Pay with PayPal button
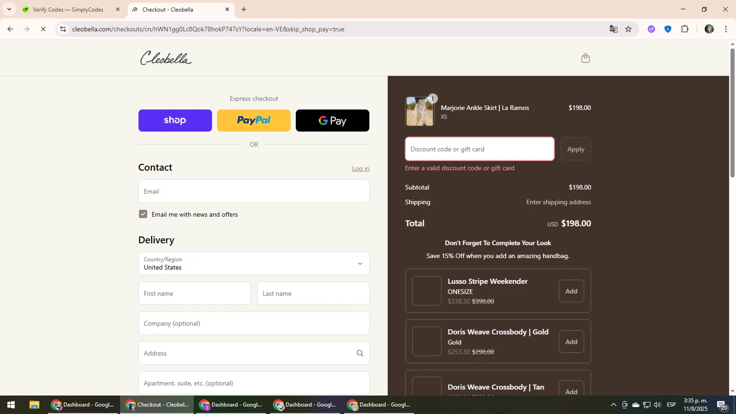The height and width of the screenshot is (414, 736). tap(254, 120)
